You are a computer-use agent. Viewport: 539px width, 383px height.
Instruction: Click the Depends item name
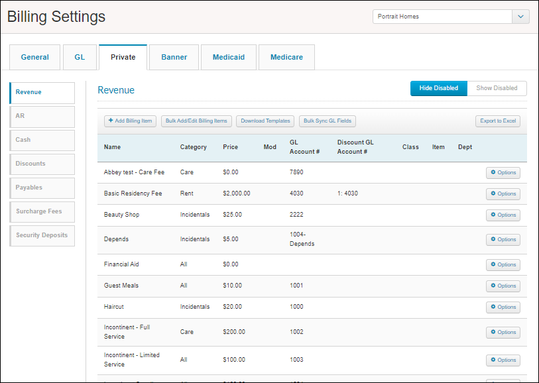coord(116,239)
